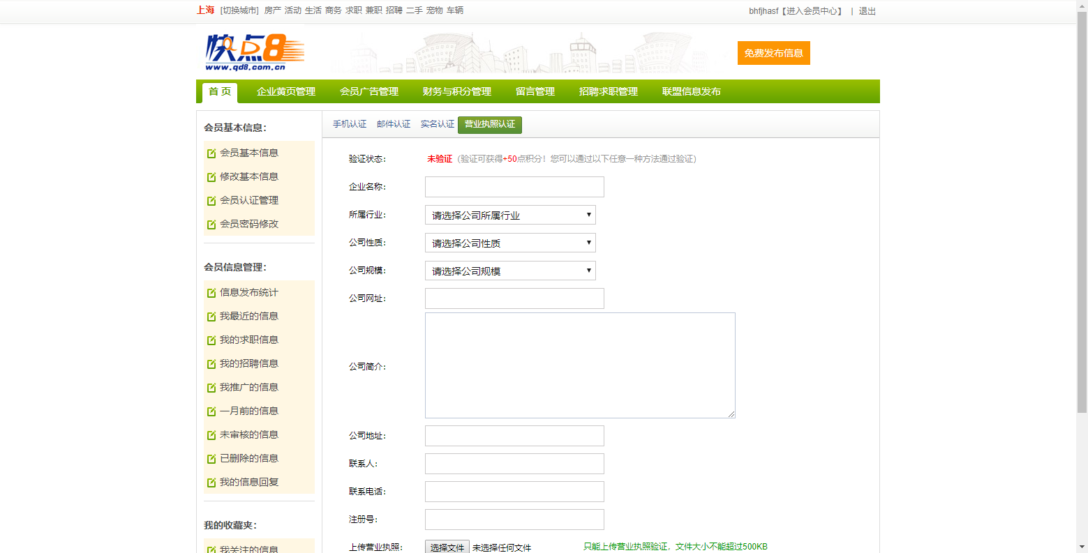The image size is (1088, 553).
Task: Click edit icon beside 会员认证管理
Action: [211, 201]
